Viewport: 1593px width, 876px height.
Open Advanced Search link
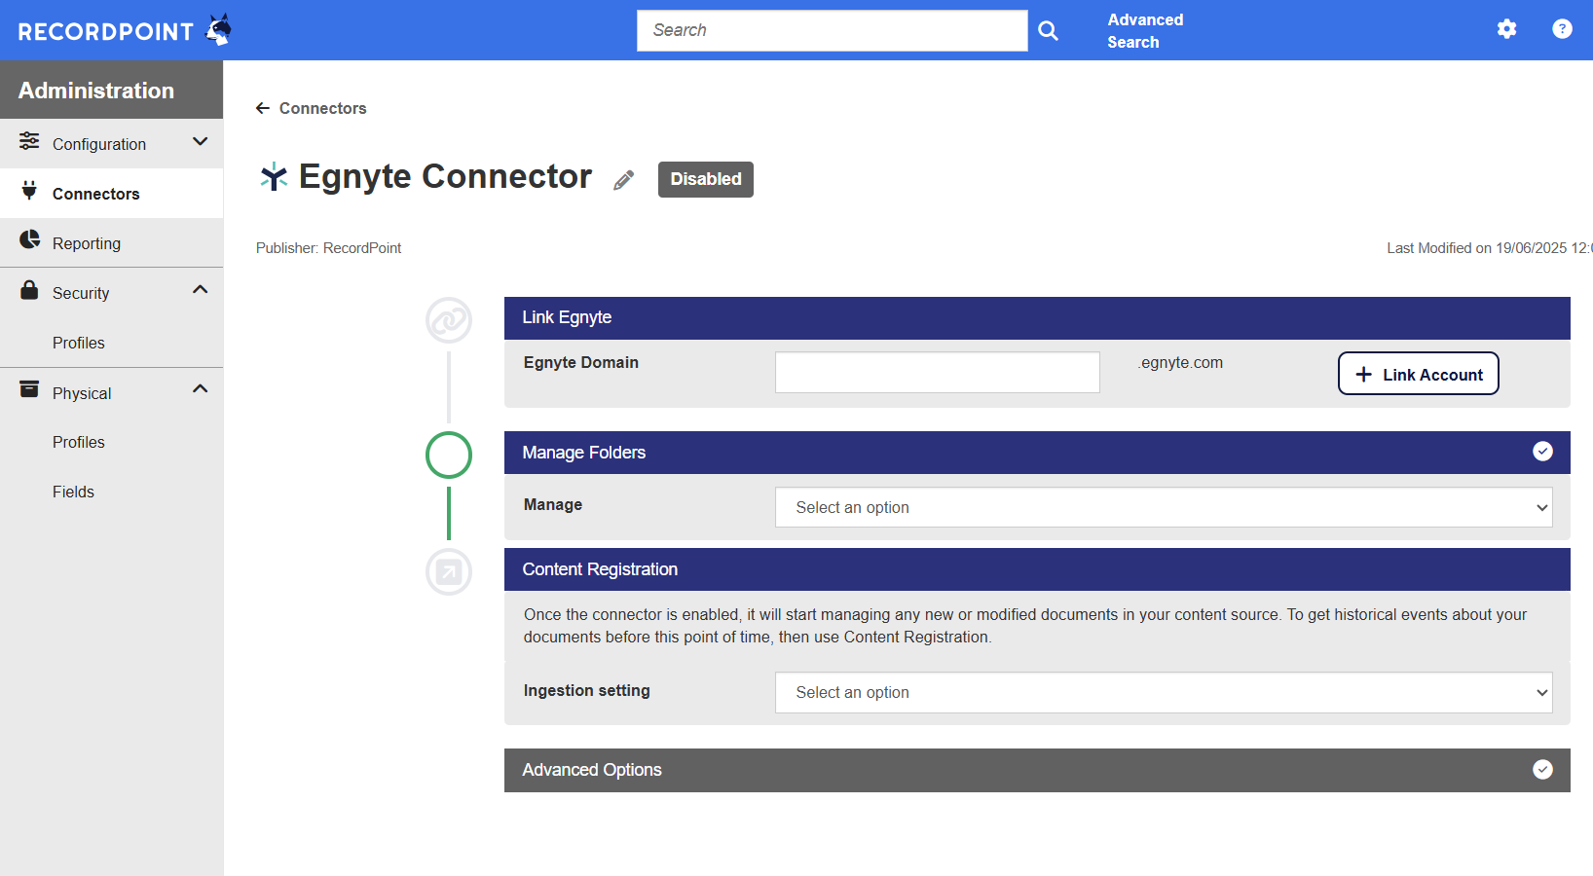point(1145,31)
